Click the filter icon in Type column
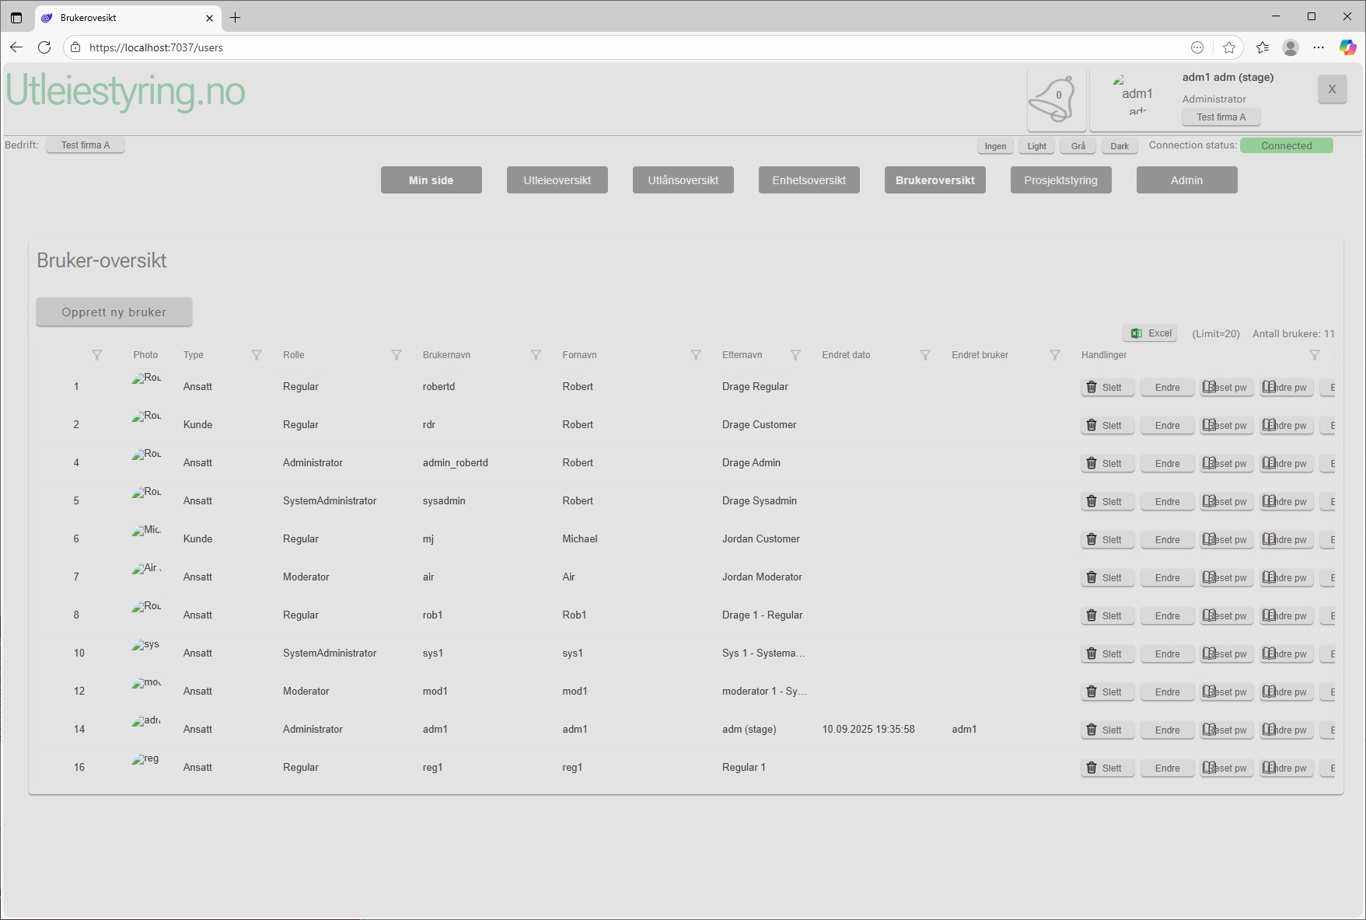The image size is (1366, 920). click(x=256, y=355)
